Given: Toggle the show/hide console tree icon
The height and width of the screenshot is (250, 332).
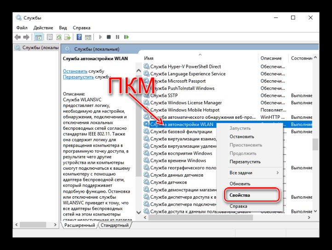Looking at the screenshot, I should point(39,37).
